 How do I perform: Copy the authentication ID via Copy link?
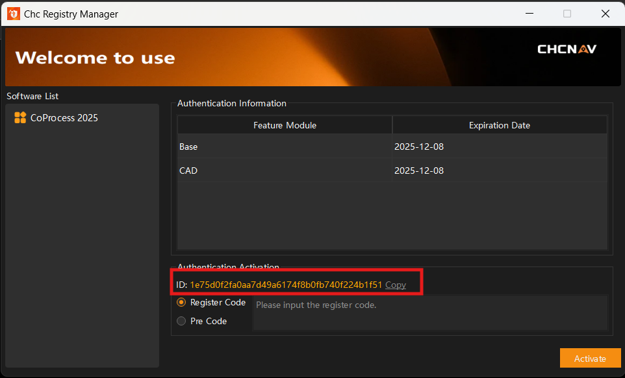point(396,285)
